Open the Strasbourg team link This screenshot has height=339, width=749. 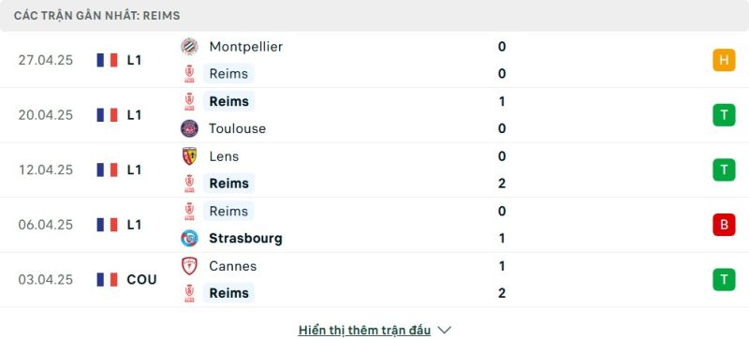[x=245, y=238]
